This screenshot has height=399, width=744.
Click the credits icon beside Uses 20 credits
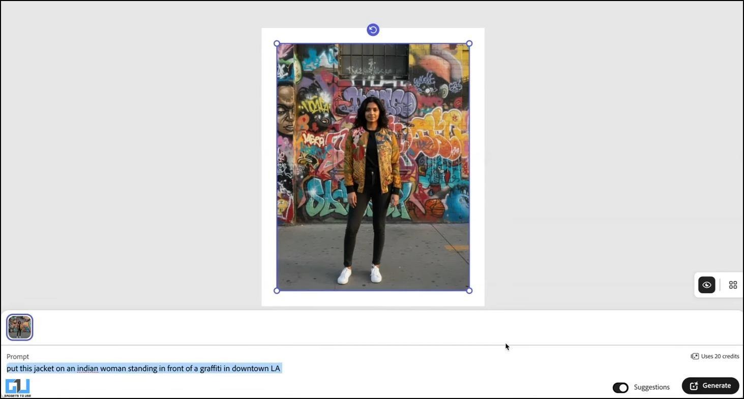(x=695, y=356)
